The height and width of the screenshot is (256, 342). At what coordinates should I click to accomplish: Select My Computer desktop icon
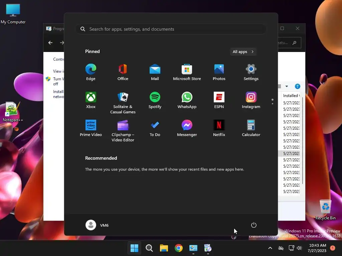click(13, 14)
